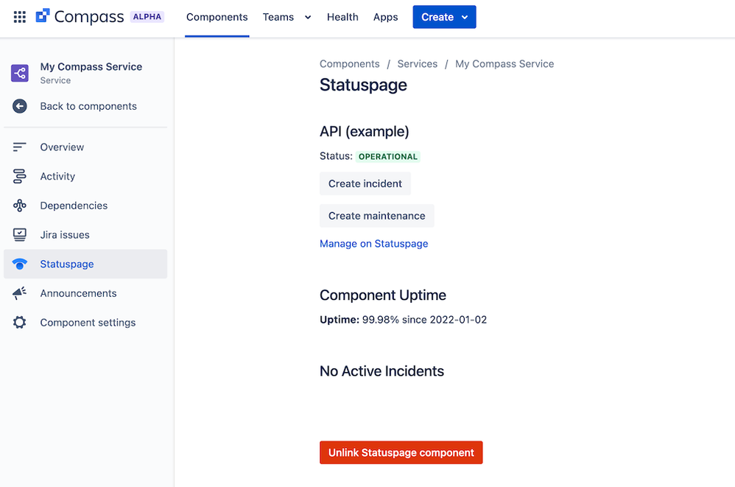This screenshot has height=487, width=735.
Task: Switch to the Components tab
Action: (x=217, y=18)
